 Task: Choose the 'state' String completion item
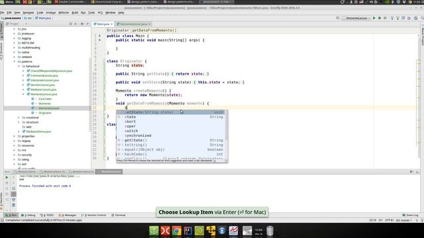point(170,117)
